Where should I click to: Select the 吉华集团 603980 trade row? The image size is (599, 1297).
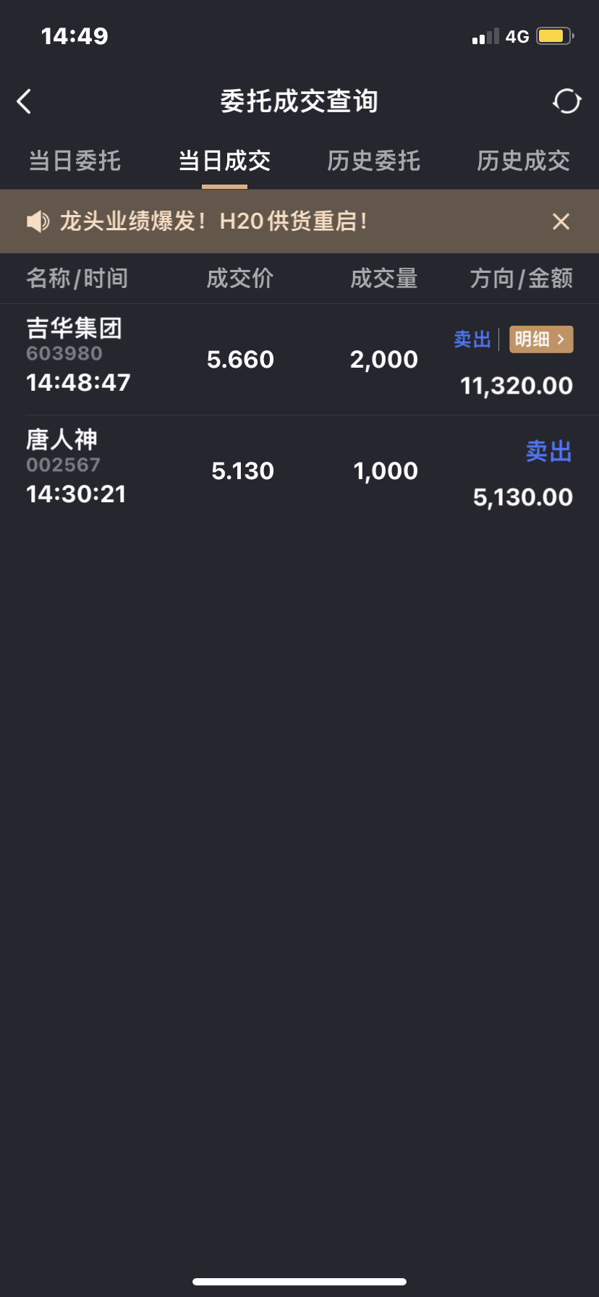(299, 360)
